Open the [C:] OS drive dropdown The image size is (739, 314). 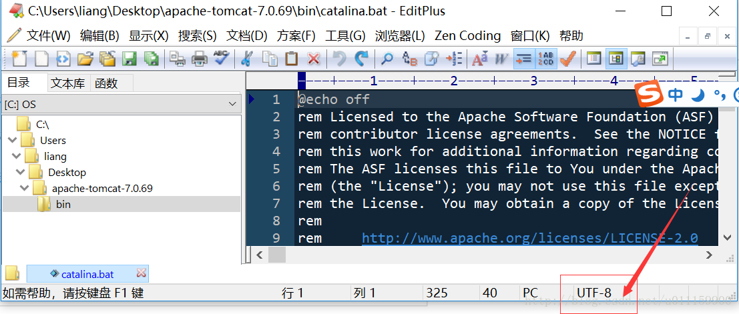(232, 104)
